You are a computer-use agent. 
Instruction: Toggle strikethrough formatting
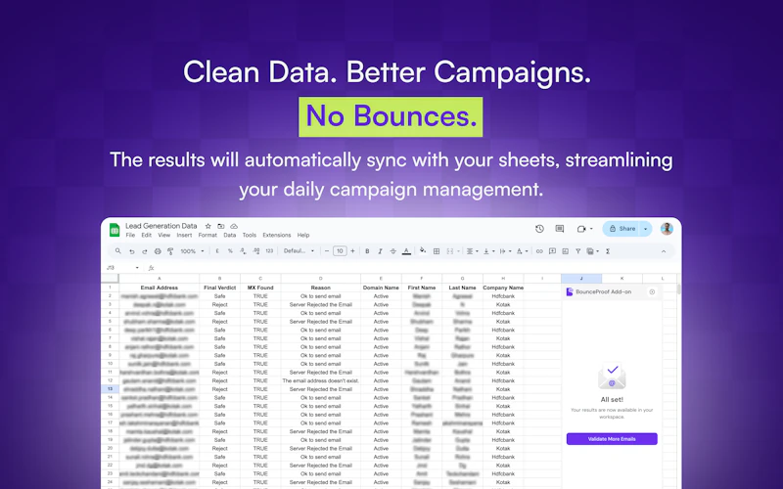coord(393,251)
